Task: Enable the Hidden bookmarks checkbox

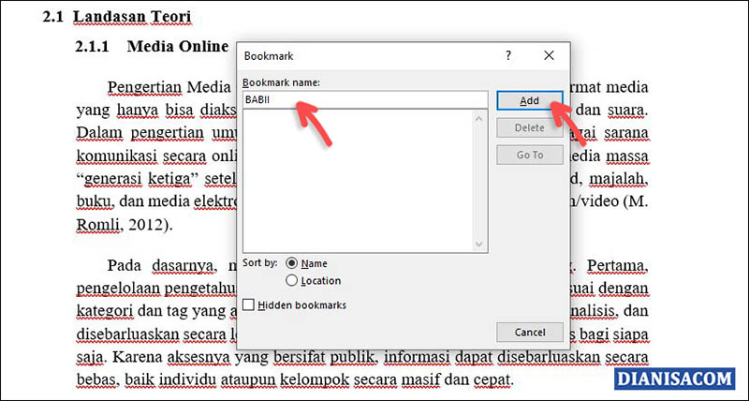Action: coord(248,304)
